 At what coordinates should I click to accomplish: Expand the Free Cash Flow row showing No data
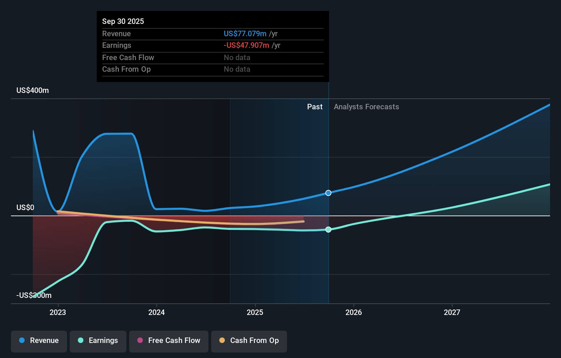coord(213,57)
